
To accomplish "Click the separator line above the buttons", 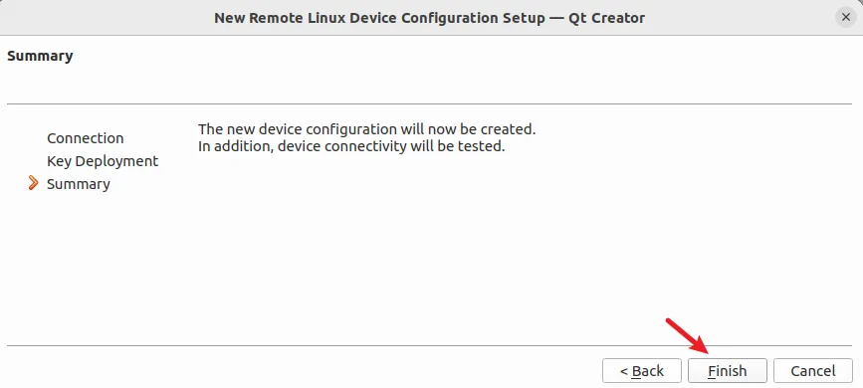I will click(429, 346).
